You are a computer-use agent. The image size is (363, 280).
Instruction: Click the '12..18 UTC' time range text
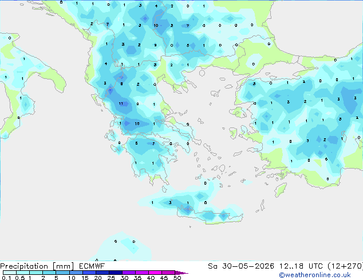click(301, 266)
